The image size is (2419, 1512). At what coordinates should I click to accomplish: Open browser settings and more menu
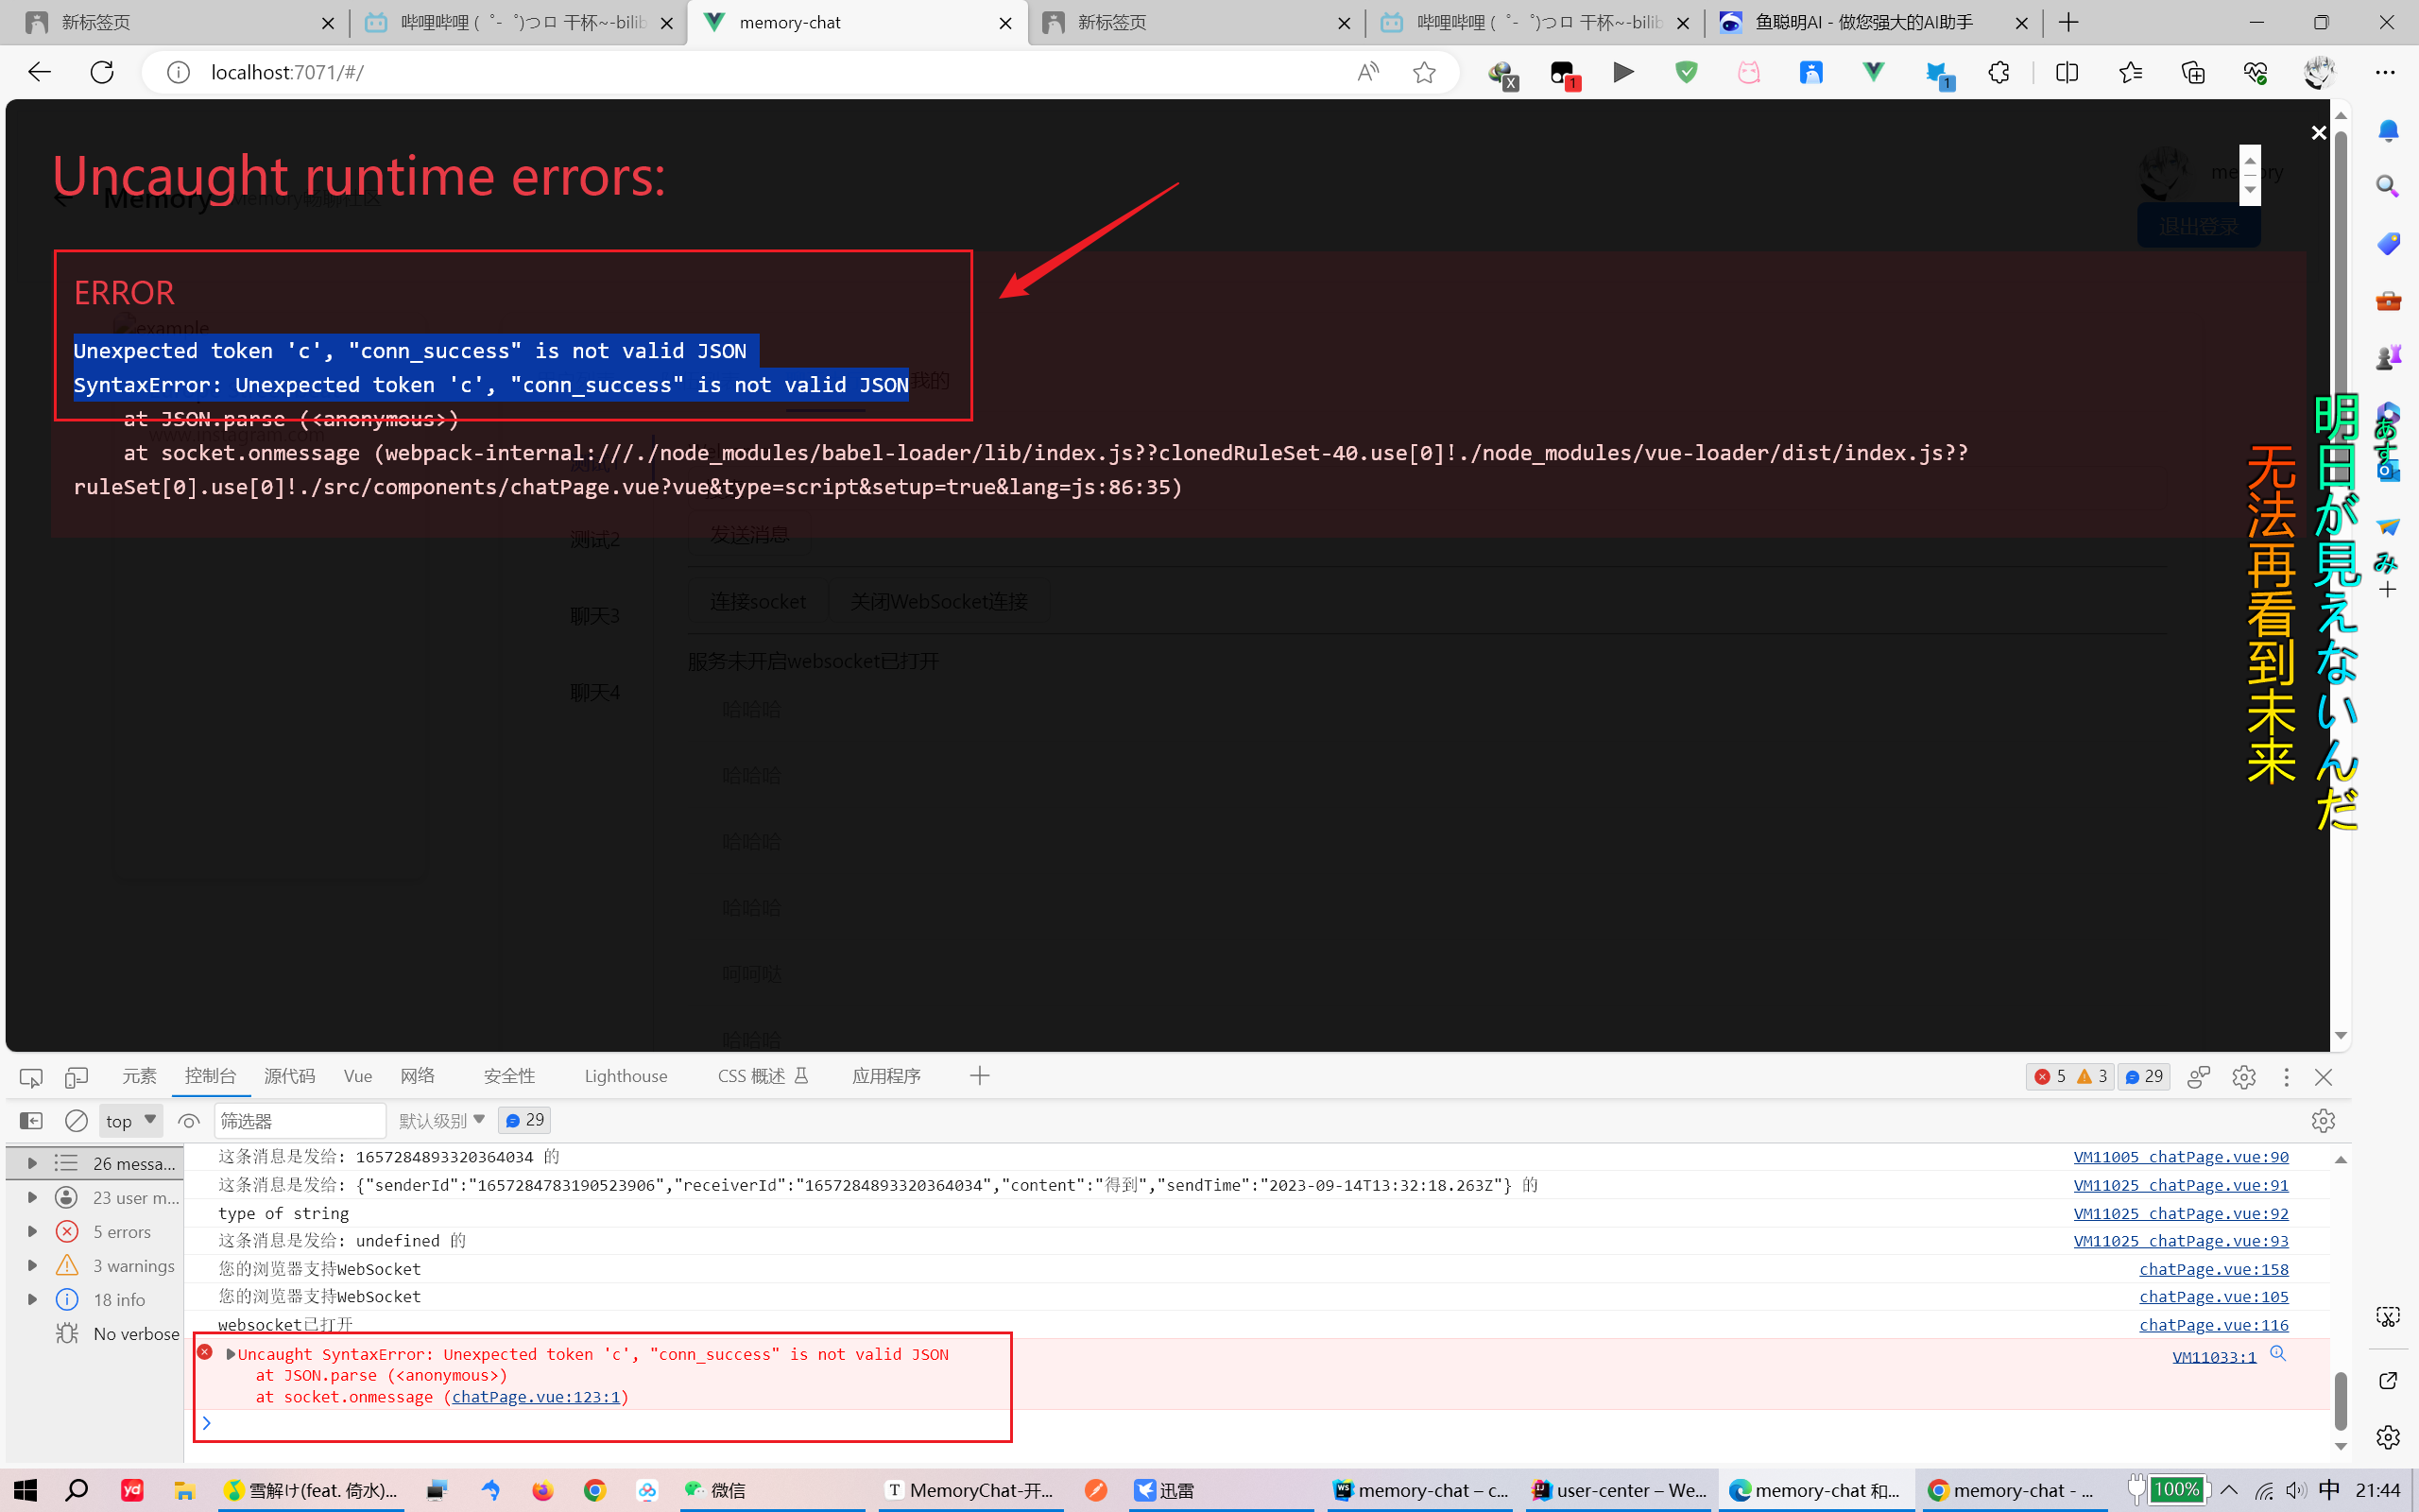tap(2385, 72)
